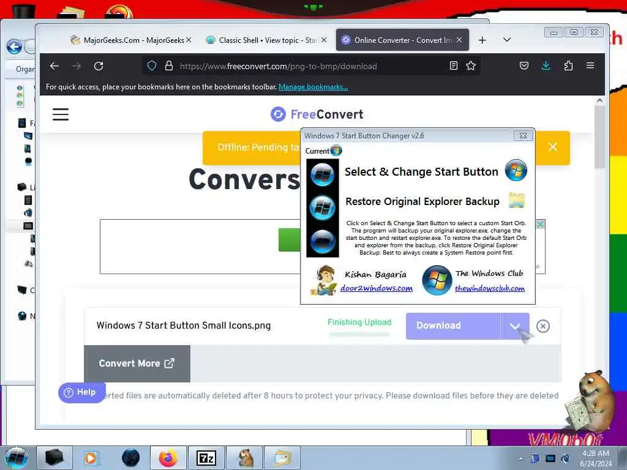Click the Download button

coord(453,326)
